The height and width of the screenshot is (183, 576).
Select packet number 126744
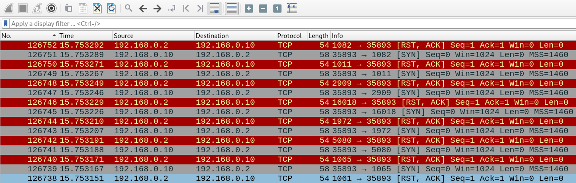point(288,121)
